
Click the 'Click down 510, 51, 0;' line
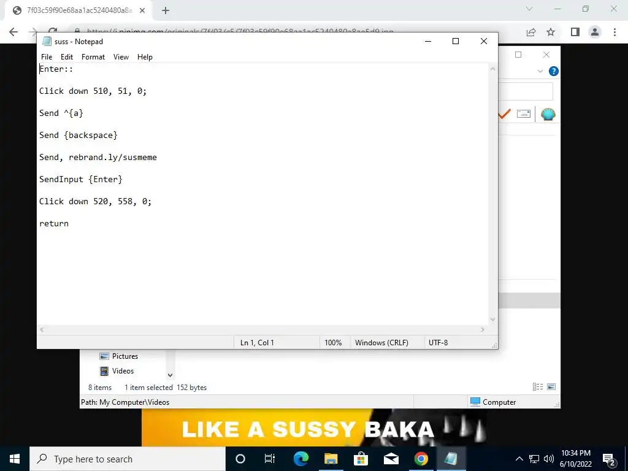[93, 91]
